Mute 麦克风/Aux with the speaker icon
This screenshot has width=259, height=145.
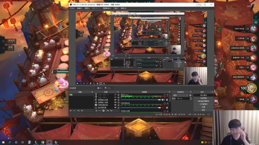(163, 100)
